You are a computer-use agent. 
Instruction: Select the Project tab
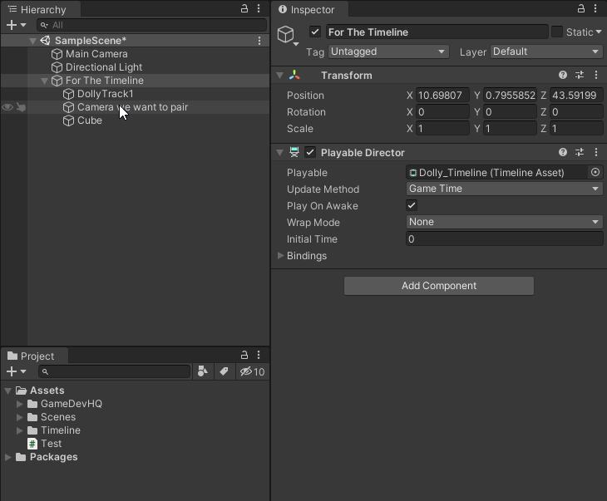[34, 356]
